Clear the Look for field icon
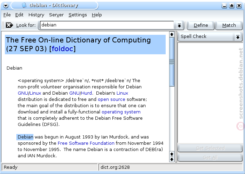 pos(9,25)
